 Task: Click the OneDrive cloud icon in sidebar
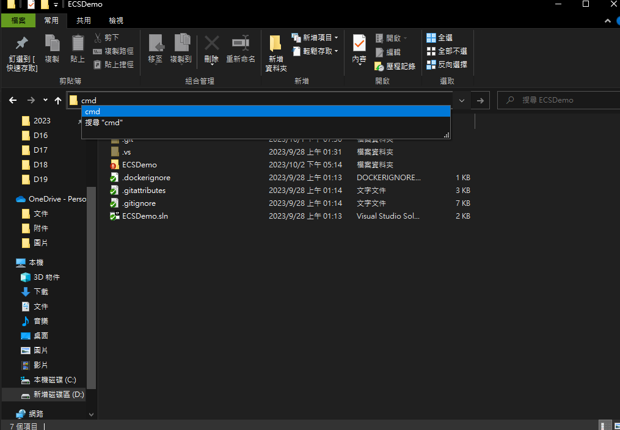21,199
